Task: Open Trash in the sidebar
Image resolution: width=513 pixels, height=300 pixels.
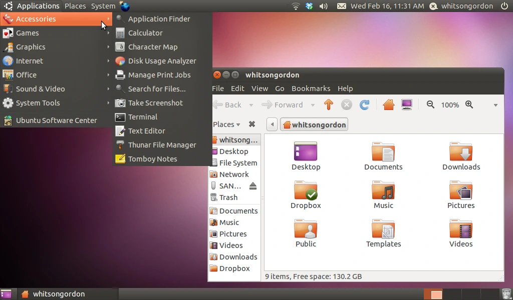Action: pyautogui.click(x=228, y=197)
